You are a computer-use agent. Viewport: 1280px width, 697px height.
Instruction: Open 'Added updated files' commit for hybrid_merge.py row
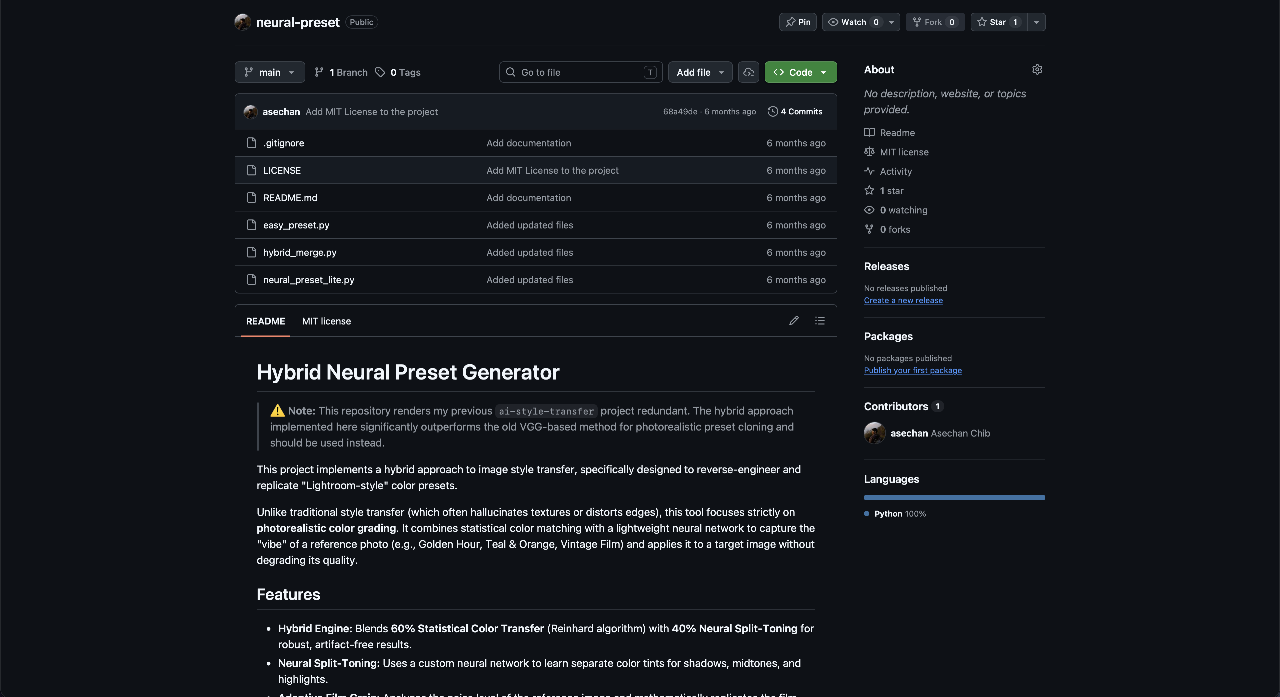[529, 252]
